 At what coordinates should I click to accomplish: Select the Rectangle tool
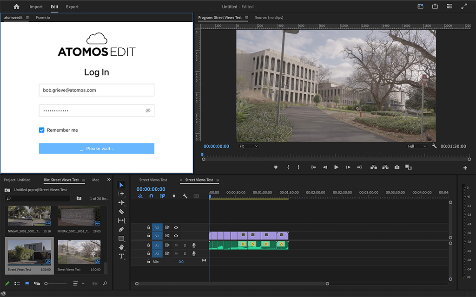click(x=121, y=238)
